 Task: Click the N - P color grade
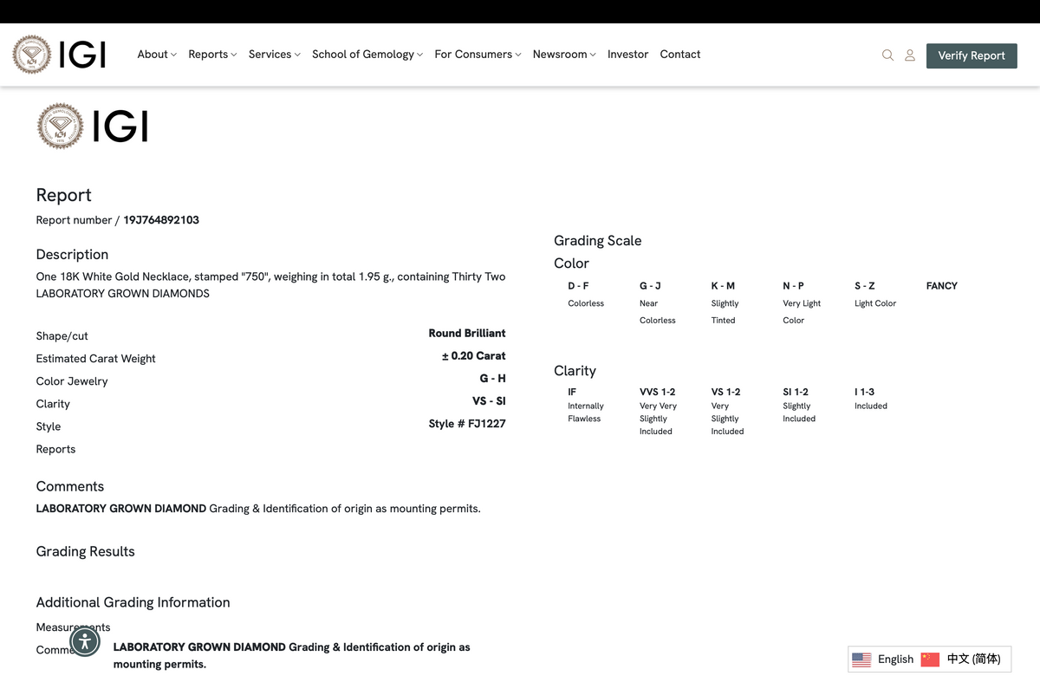point(794,286)
